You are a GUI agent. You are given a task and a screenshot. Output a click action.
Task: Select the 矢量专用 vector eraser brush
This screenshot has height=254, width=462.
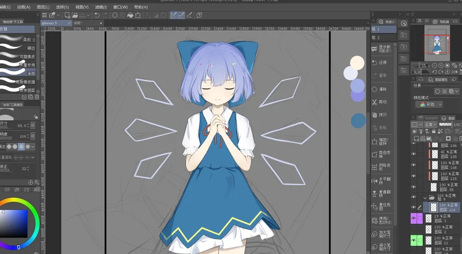pos(18,64)
